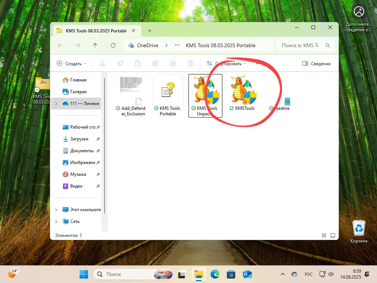Open Загрузки in the sidebar
The width and height of the screenshot is (377, 283).
(x=79, y=139)
